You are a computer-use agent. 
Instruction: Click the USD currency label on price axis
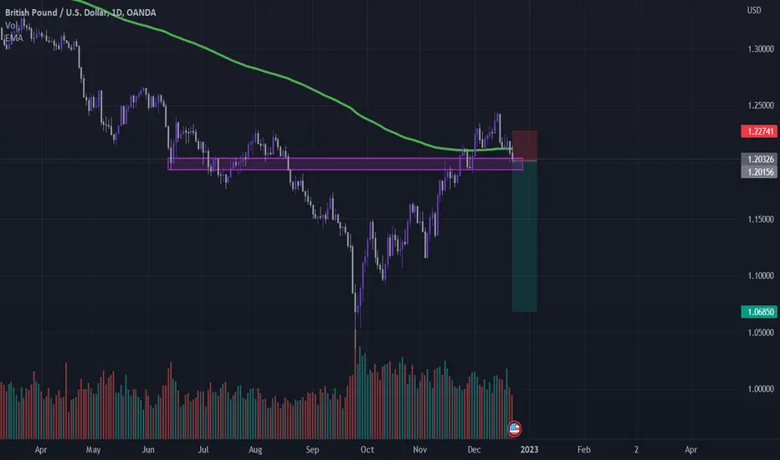(754, 10)
